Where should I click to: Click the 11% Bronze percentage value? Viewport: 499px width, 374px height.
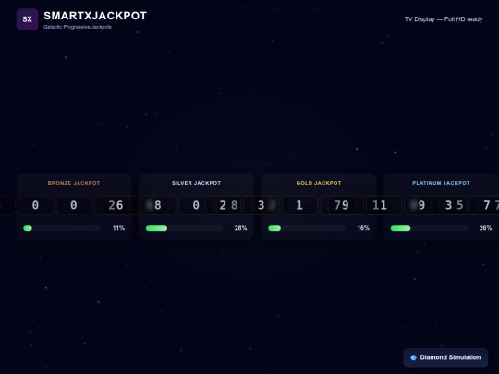coord(118,228)
